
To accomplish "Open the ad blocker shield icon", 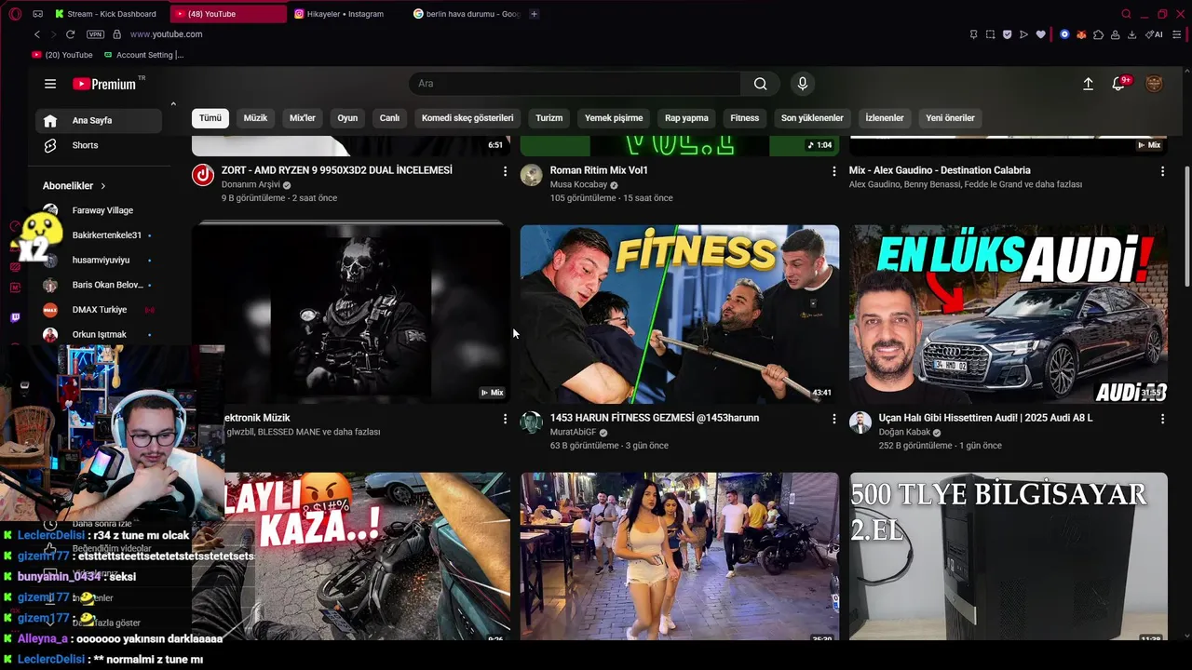I will click(1007, 34).
